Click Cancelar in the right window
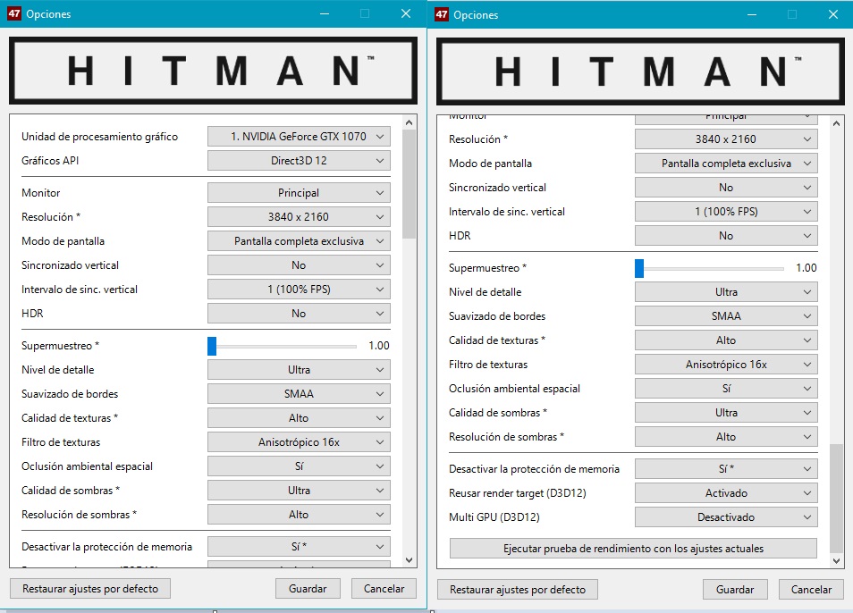Viewport: 853px width, 613px height. [811, 590]
